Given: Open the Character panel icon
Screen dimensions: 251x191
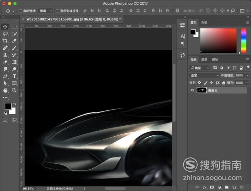Looking at the screenshot, I should coord(183,36).
